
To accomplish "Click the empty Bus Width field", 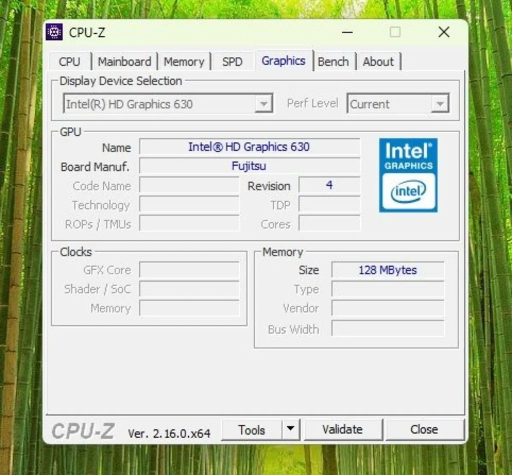I will click(388, 329).
